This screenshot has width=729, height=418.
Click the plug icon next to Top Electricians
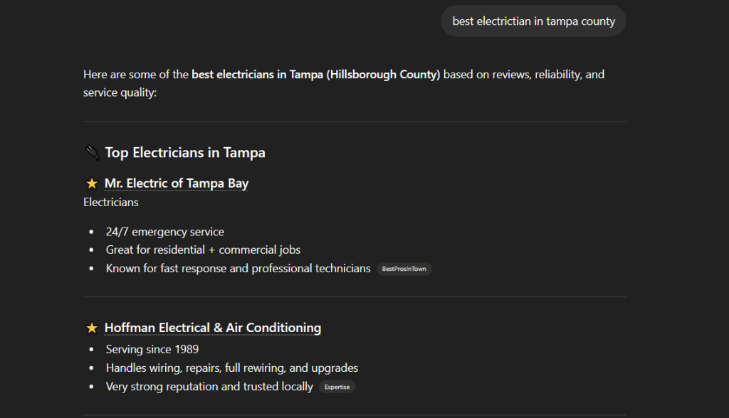click(x=91, y=152)
